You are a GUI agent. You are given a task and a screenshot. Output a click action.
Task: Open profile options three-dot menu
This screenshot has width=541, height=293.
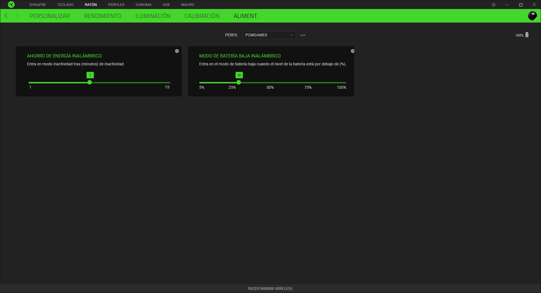303,35
